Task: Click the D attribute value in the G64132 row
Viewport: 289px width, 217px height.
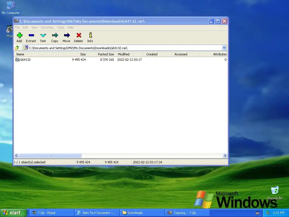Action: [225, 60]
